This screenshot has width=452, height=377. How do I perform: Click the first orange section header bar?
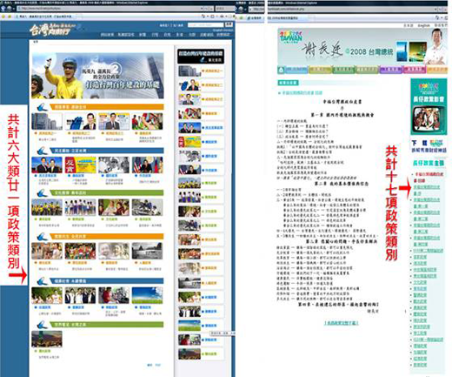click(x=106, y=107)
